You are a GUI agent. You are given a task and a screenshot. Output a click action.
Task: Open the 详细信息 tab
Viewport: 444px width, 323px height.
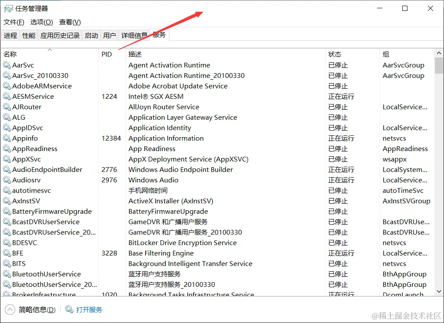coord(134,35)
